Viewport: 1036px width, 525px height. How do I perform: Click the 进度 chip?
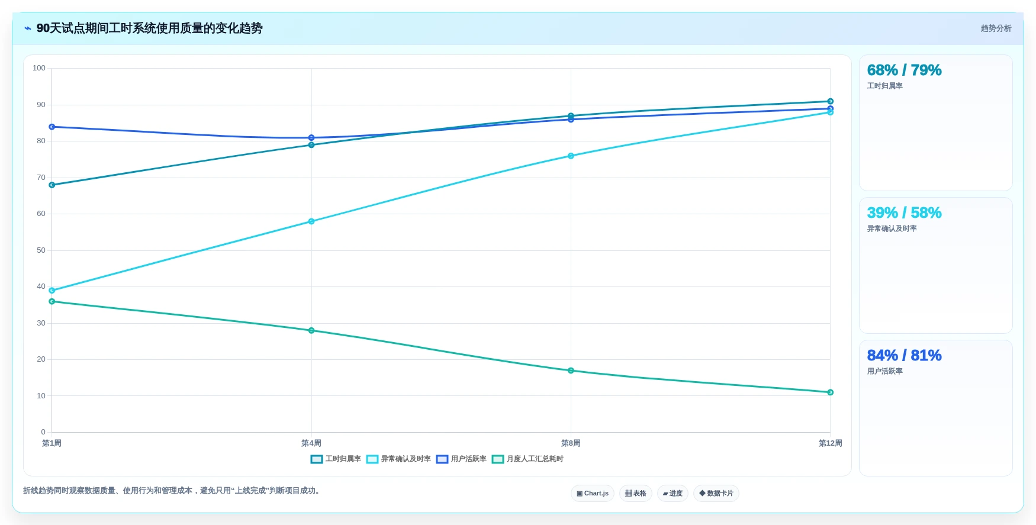pos(673,494)
